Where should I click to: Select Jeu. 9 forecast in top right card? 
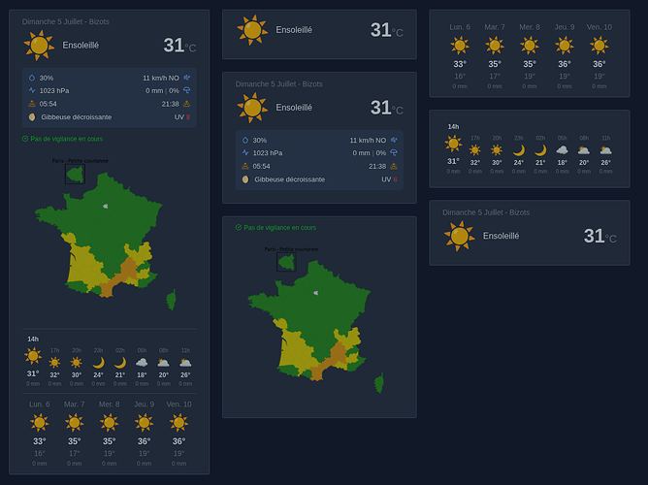(x=565, y=56)
